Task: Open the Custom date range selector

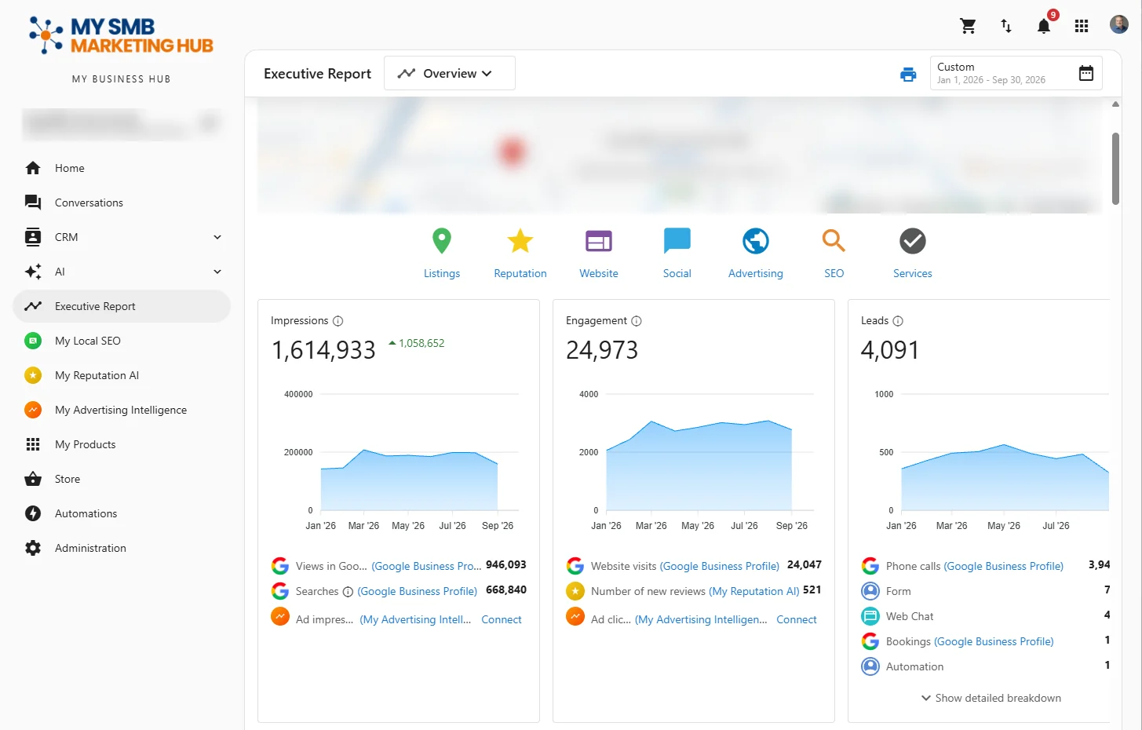Action: 1016,73
